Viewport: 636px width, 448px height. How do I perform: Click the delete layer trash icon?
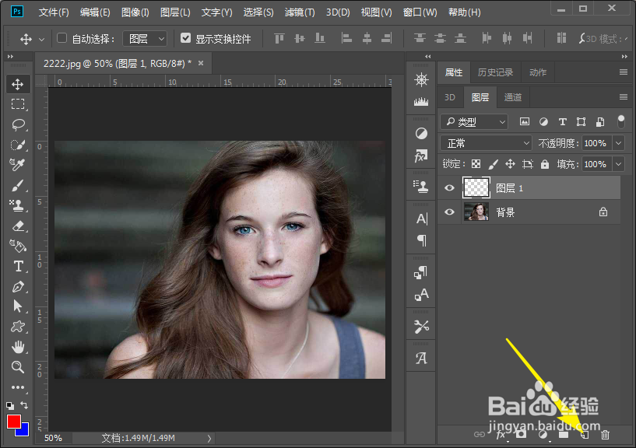(x=605, y=435)
